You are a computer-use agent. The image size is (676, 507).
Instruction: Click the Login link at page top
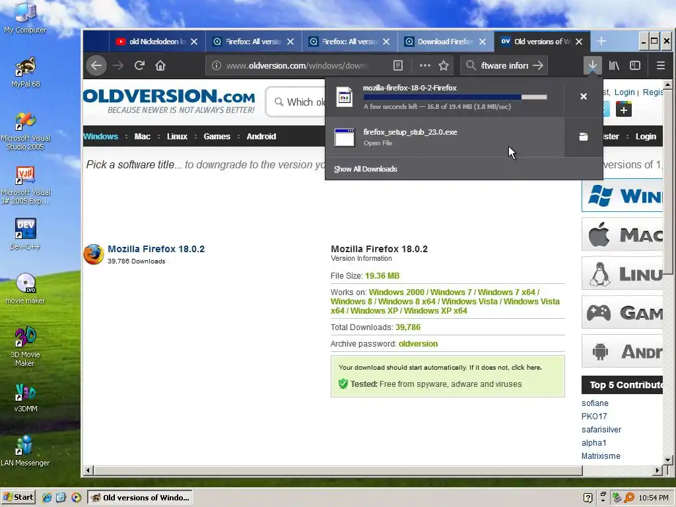click(625, 92)
